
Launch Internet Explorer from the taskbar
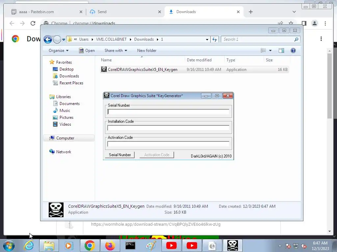click(x=29, y=245)
